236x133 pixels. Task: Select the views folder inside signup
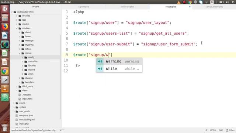31,74
